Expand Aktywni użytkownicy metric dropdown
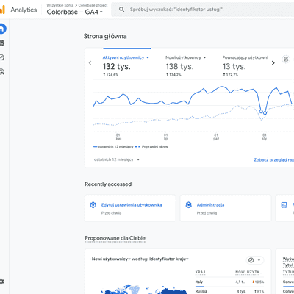 pyautogui.click(x=148, y=57)
